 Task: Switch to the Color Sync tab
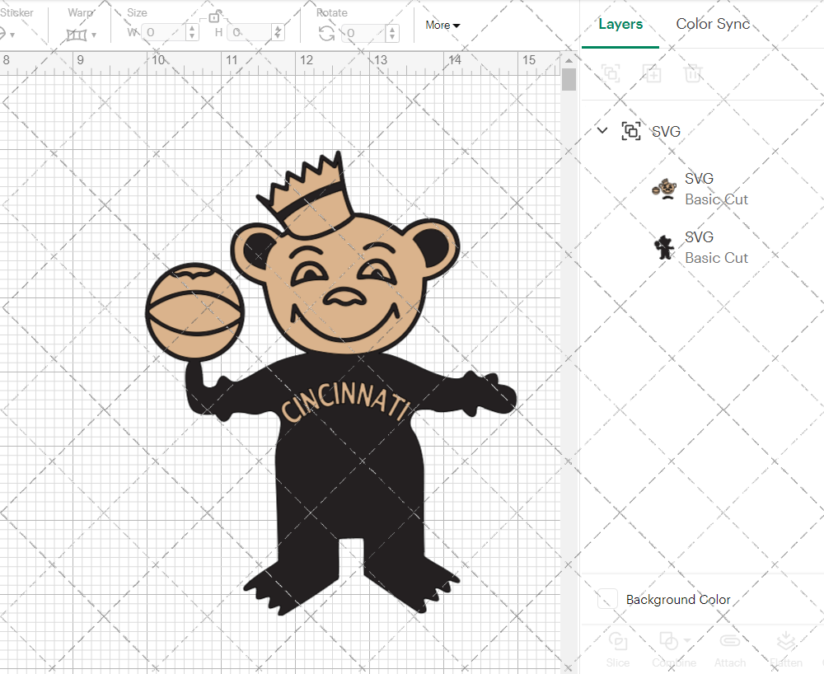713,24
